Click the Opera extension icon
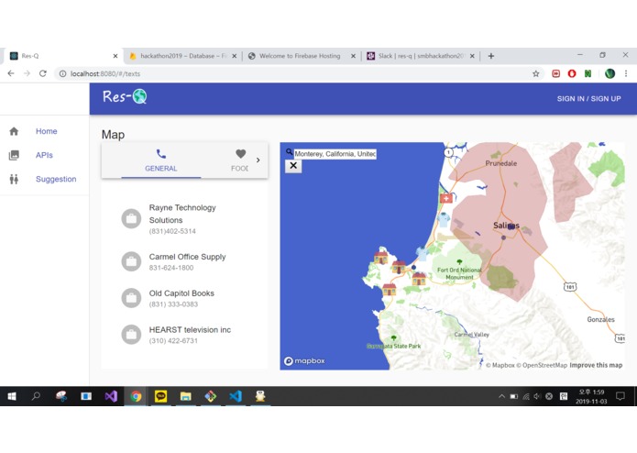This screenshot has height=453, width=637. (x=572, y=73)
